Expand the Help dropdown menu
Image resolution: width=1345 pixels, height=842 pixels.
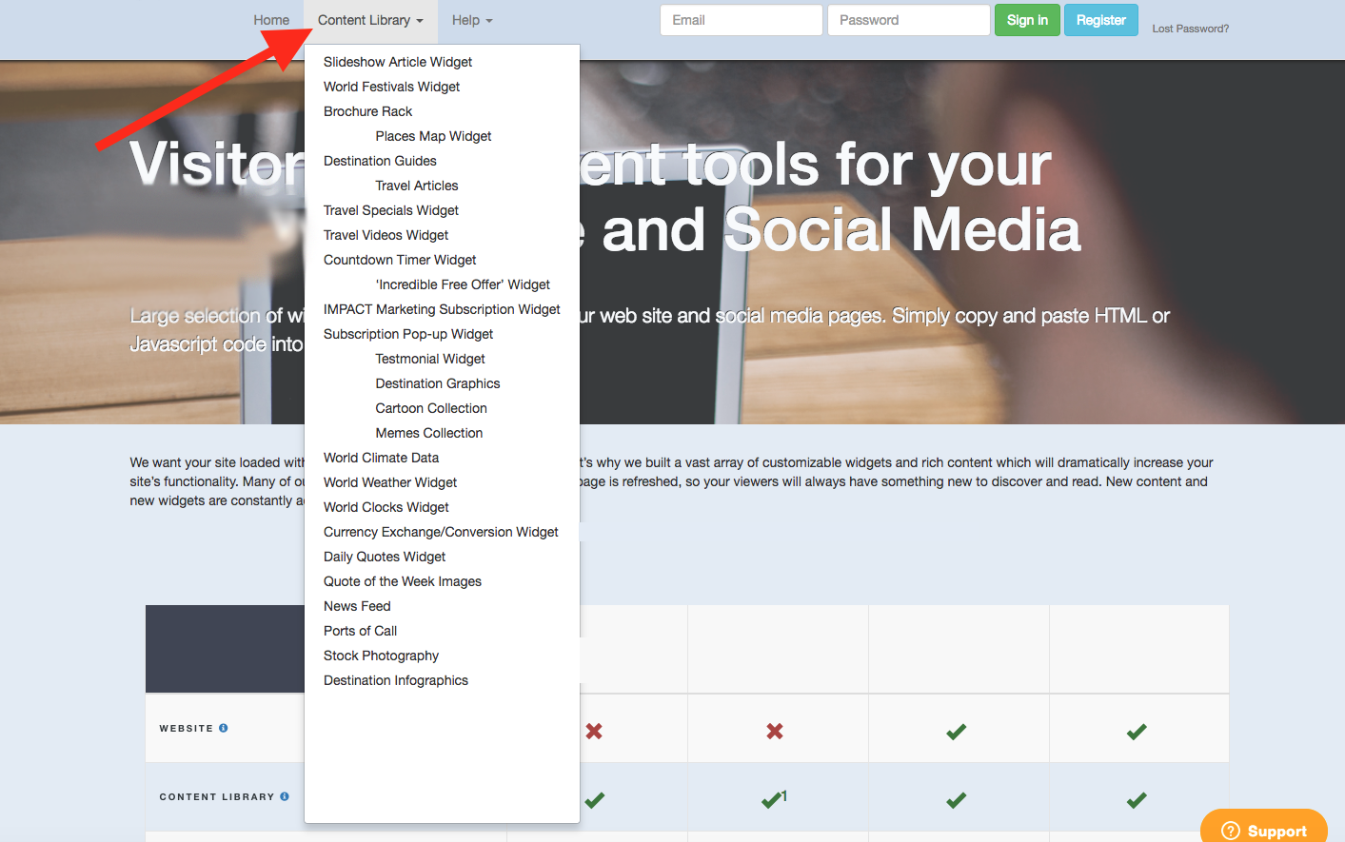click(472, 20)
